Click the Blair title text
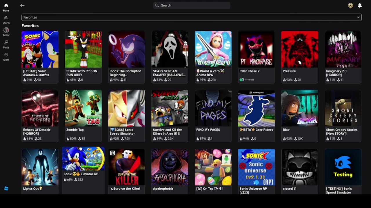371x208 pixels. pos(286,130)
